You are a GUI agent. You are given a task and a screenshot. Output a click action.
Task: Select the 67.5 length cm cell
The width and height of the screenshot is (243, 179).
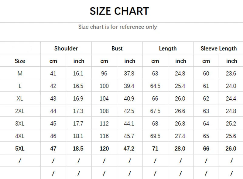(x=155, y=111)
